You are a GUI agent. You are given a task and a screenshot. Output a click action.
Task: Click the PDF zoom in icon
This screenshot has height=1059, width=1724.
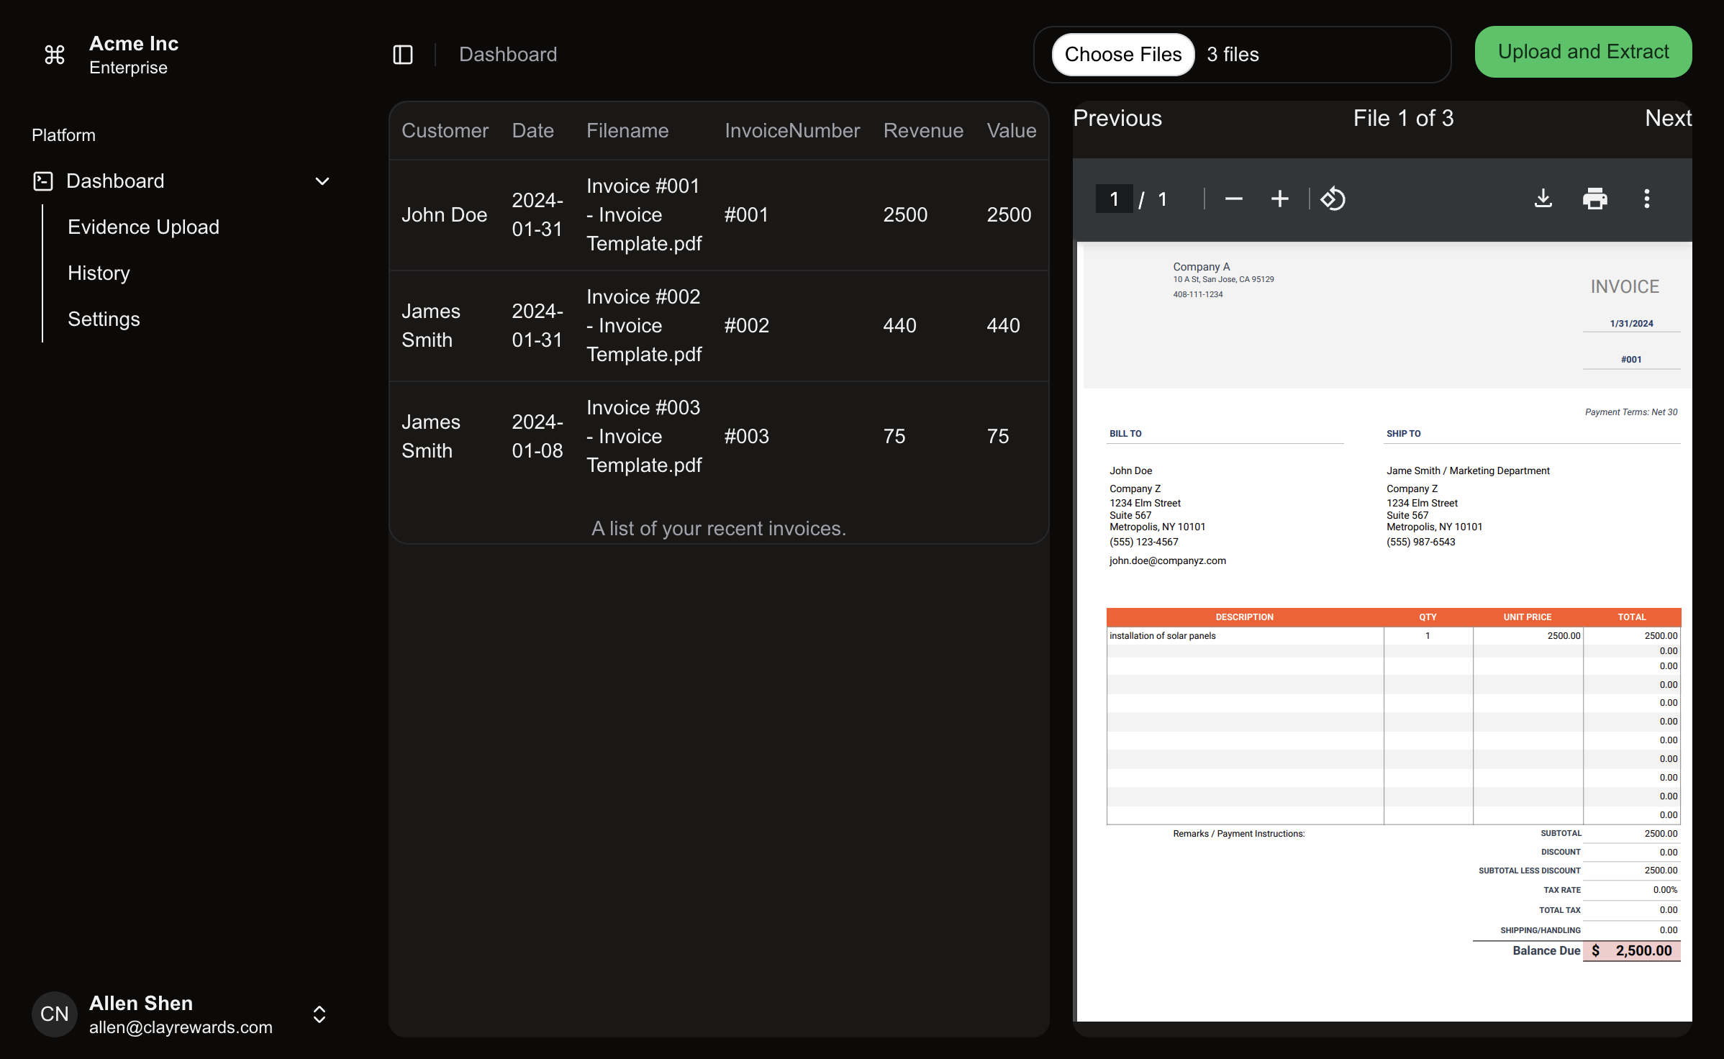[1279, 199]
